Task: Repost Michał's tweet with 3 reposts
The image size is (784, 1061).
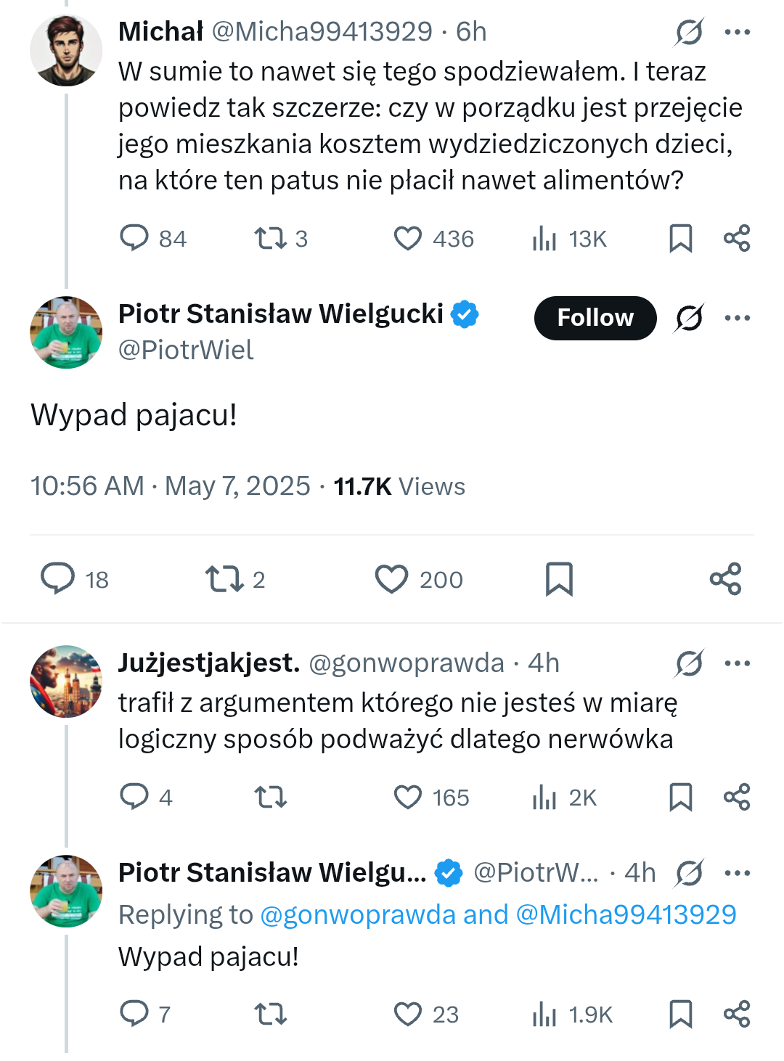Action: point(270,238)
